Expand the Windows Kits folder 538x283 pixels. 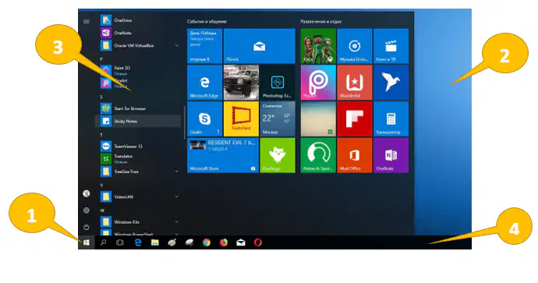[x=176, y=222]
